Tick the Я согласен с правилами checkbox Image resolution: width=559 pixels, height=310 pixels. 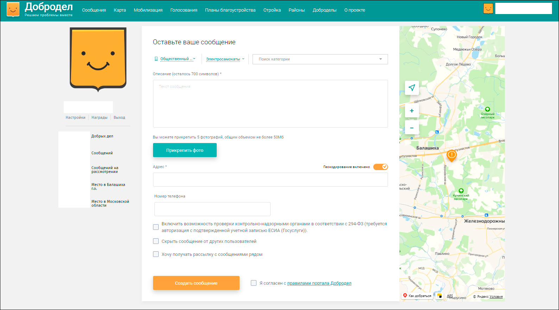click(254, 283)
